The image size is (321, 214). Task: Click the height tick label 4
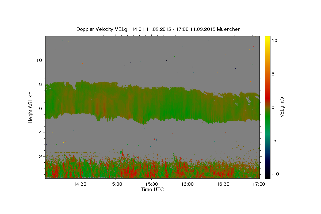(x=41, y=132)
